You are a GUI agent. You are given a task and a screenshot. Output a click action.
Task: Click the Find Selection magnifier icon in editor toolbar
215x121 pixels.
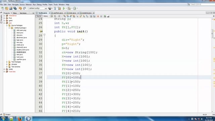point(64,16)
